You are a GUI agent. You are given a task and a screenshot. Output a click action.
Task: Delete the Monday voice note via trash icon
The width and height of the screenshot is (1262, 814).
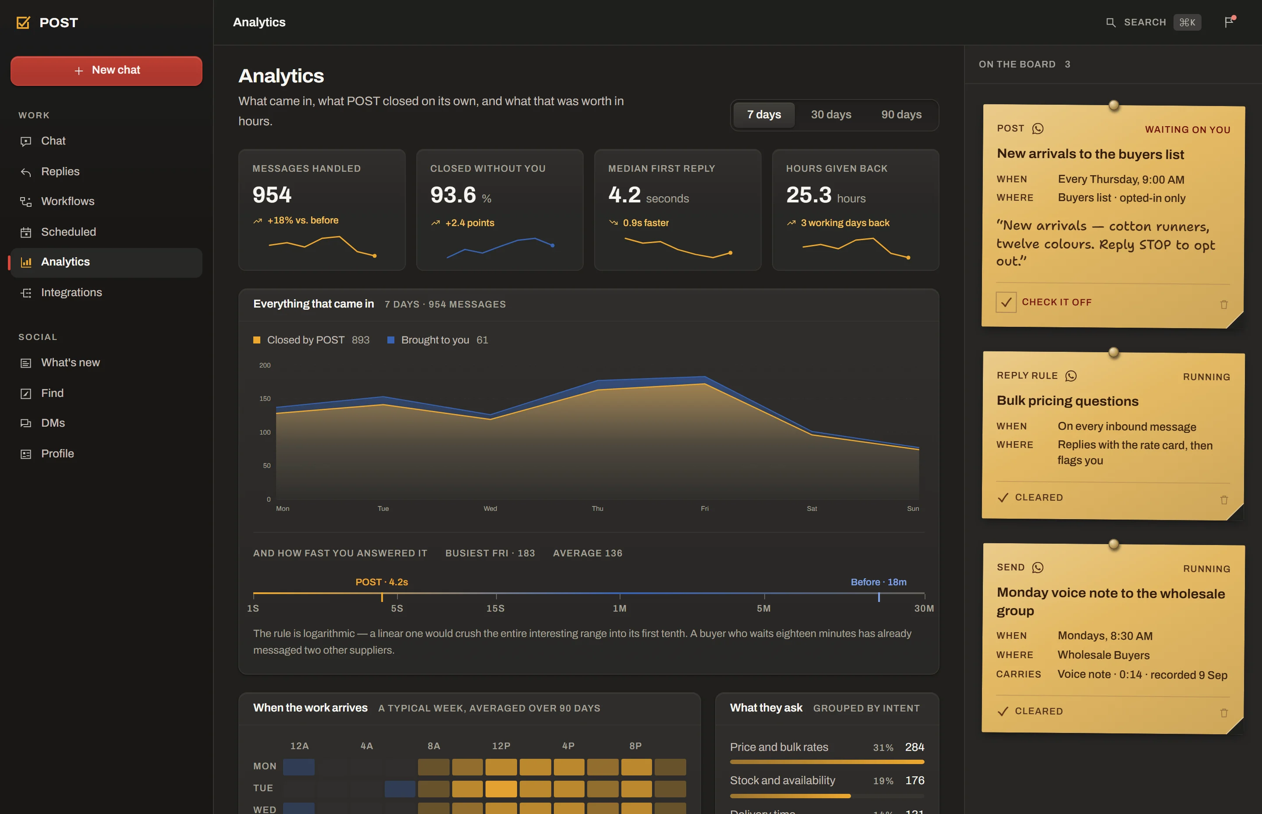coord(1224,713)
